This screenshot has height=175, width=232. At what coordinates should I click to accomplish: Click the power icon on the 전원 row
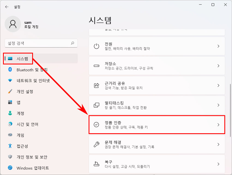96,46
